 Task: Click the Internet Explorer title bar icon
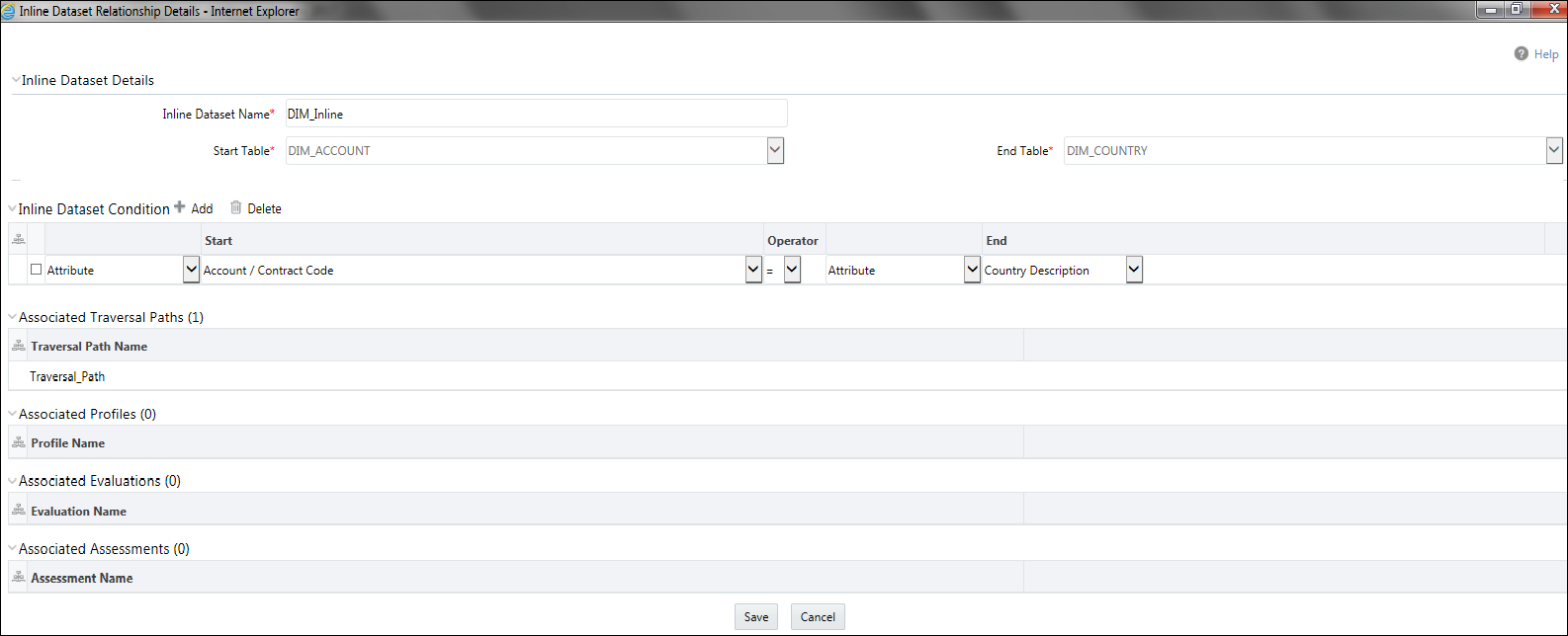[9, 11]
